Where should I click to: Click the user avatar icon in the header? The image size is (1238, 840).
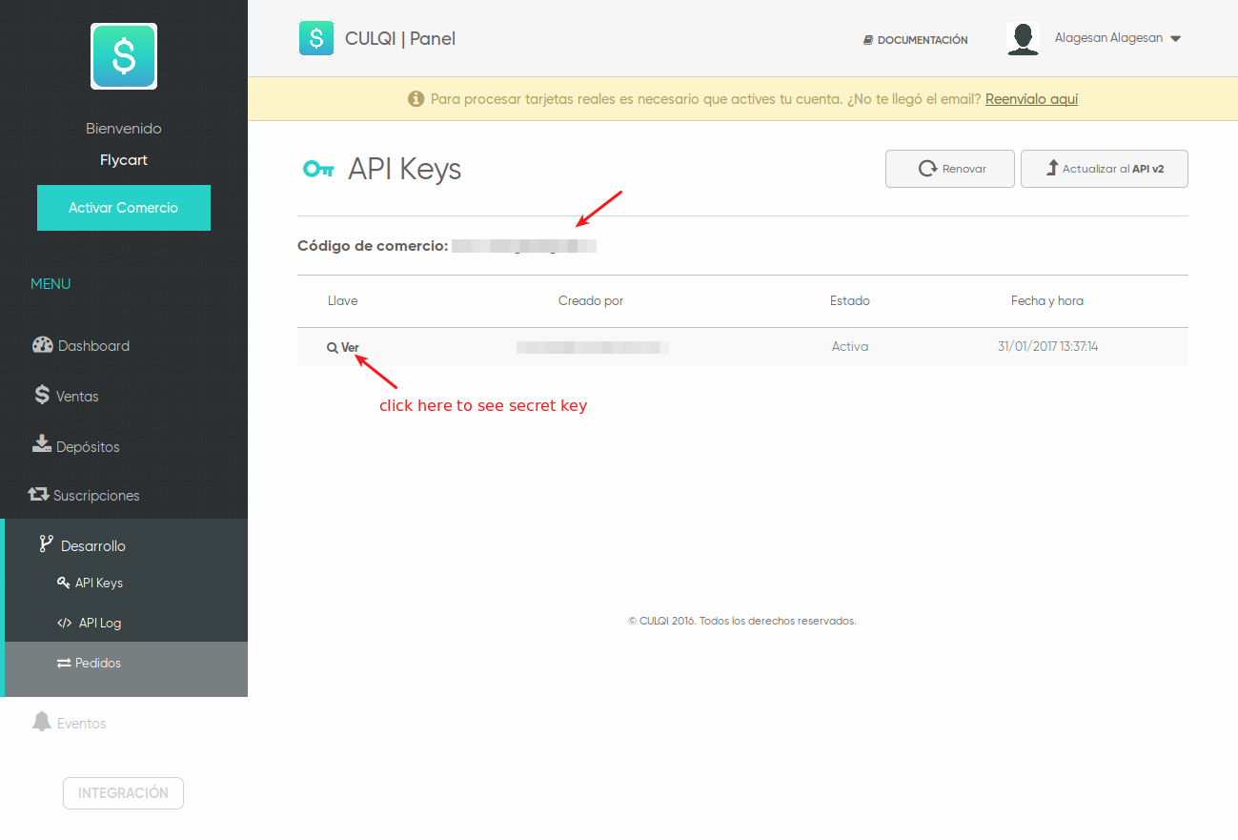pos(1023,39)
